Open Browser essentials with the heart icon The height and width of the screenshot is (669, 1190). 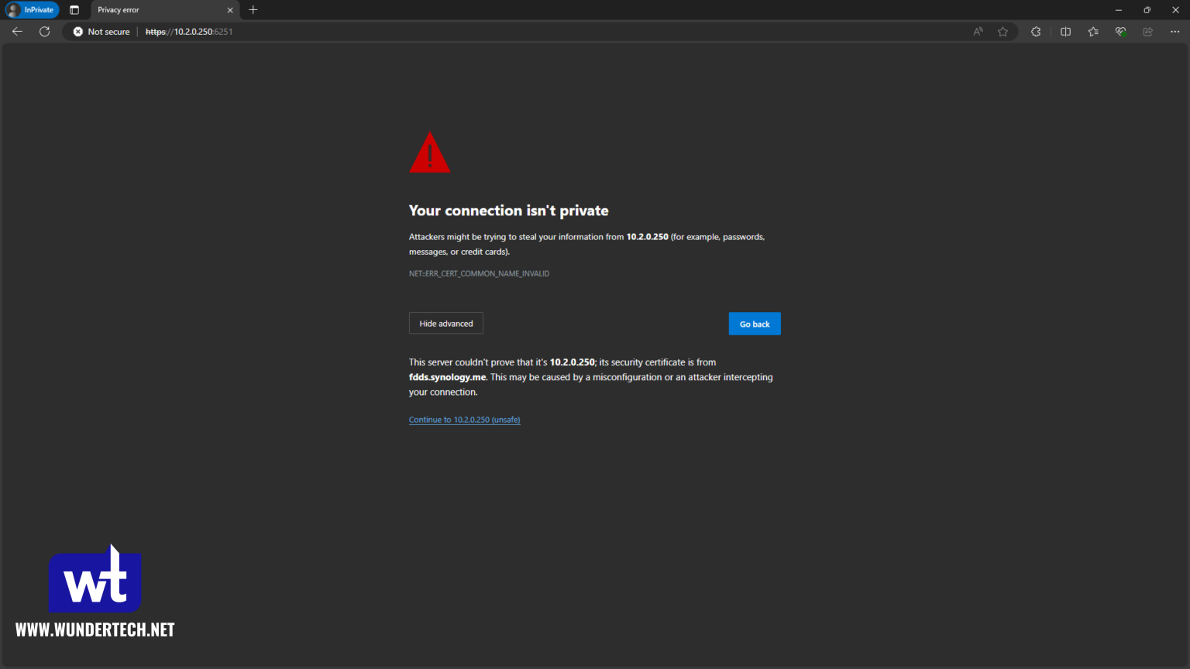(x=1119, y=32)
